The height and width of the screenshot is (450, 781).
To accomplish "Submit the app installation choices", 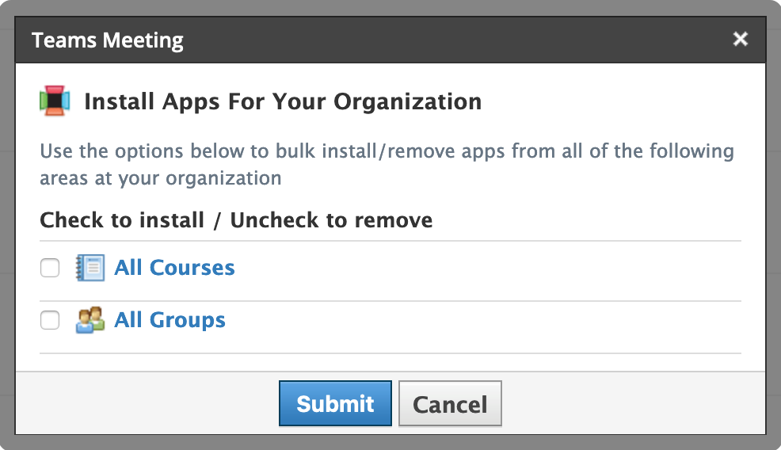I will point(335,404).
